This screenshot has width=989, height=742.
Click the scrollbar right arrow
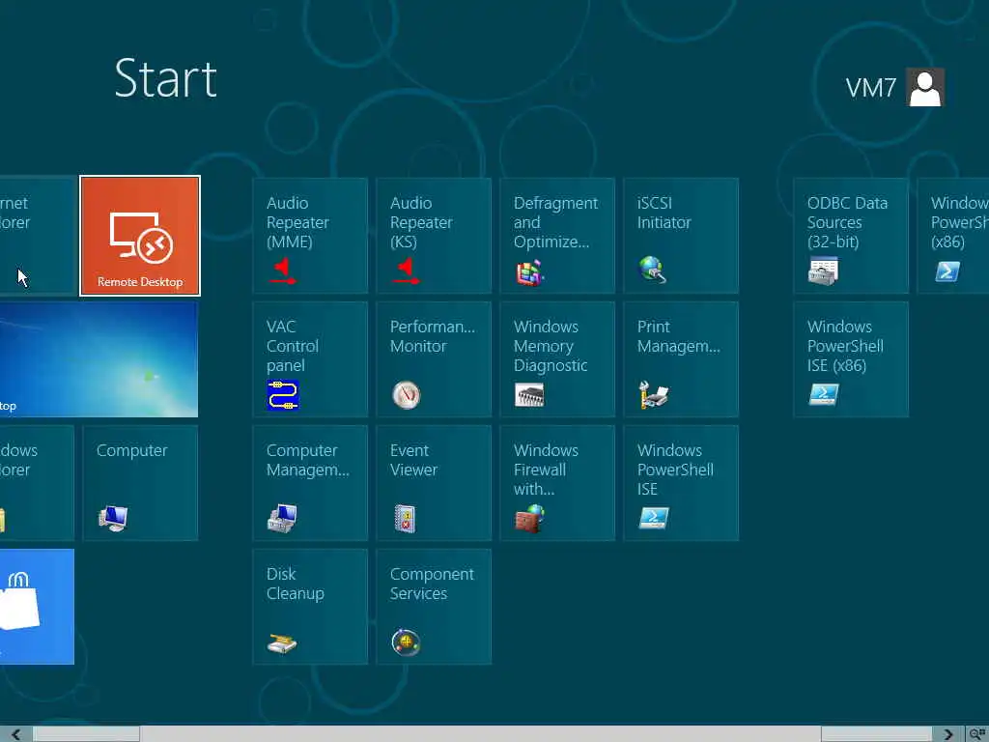[x=948, y=734]
